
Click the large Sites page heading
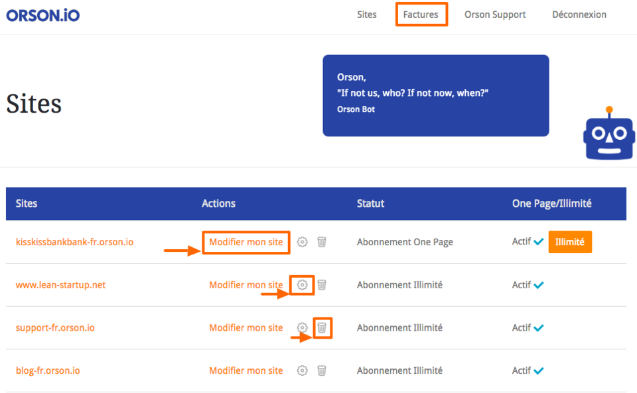pyautogui.click(x=34, y=103)
